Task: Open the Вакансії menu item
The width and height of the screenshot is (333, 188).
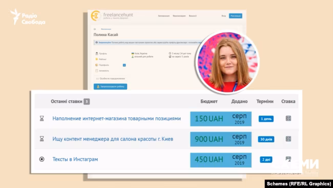Action: [193, 16]
